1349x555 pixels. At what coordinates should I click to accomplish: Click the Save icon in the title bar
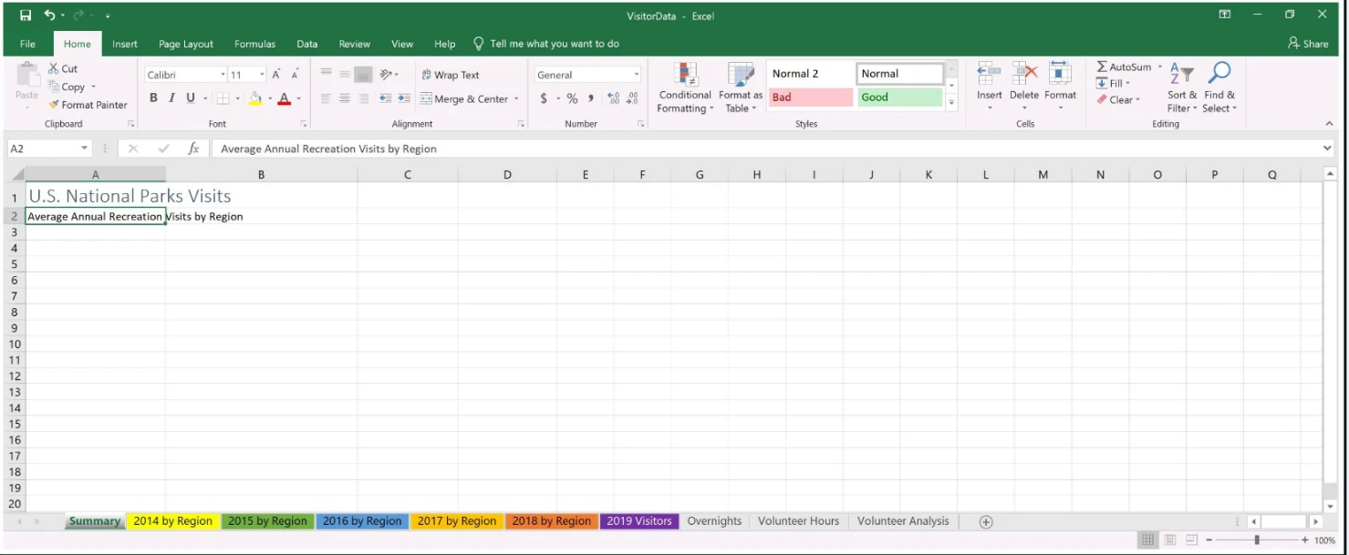click(x=26, y=15)
